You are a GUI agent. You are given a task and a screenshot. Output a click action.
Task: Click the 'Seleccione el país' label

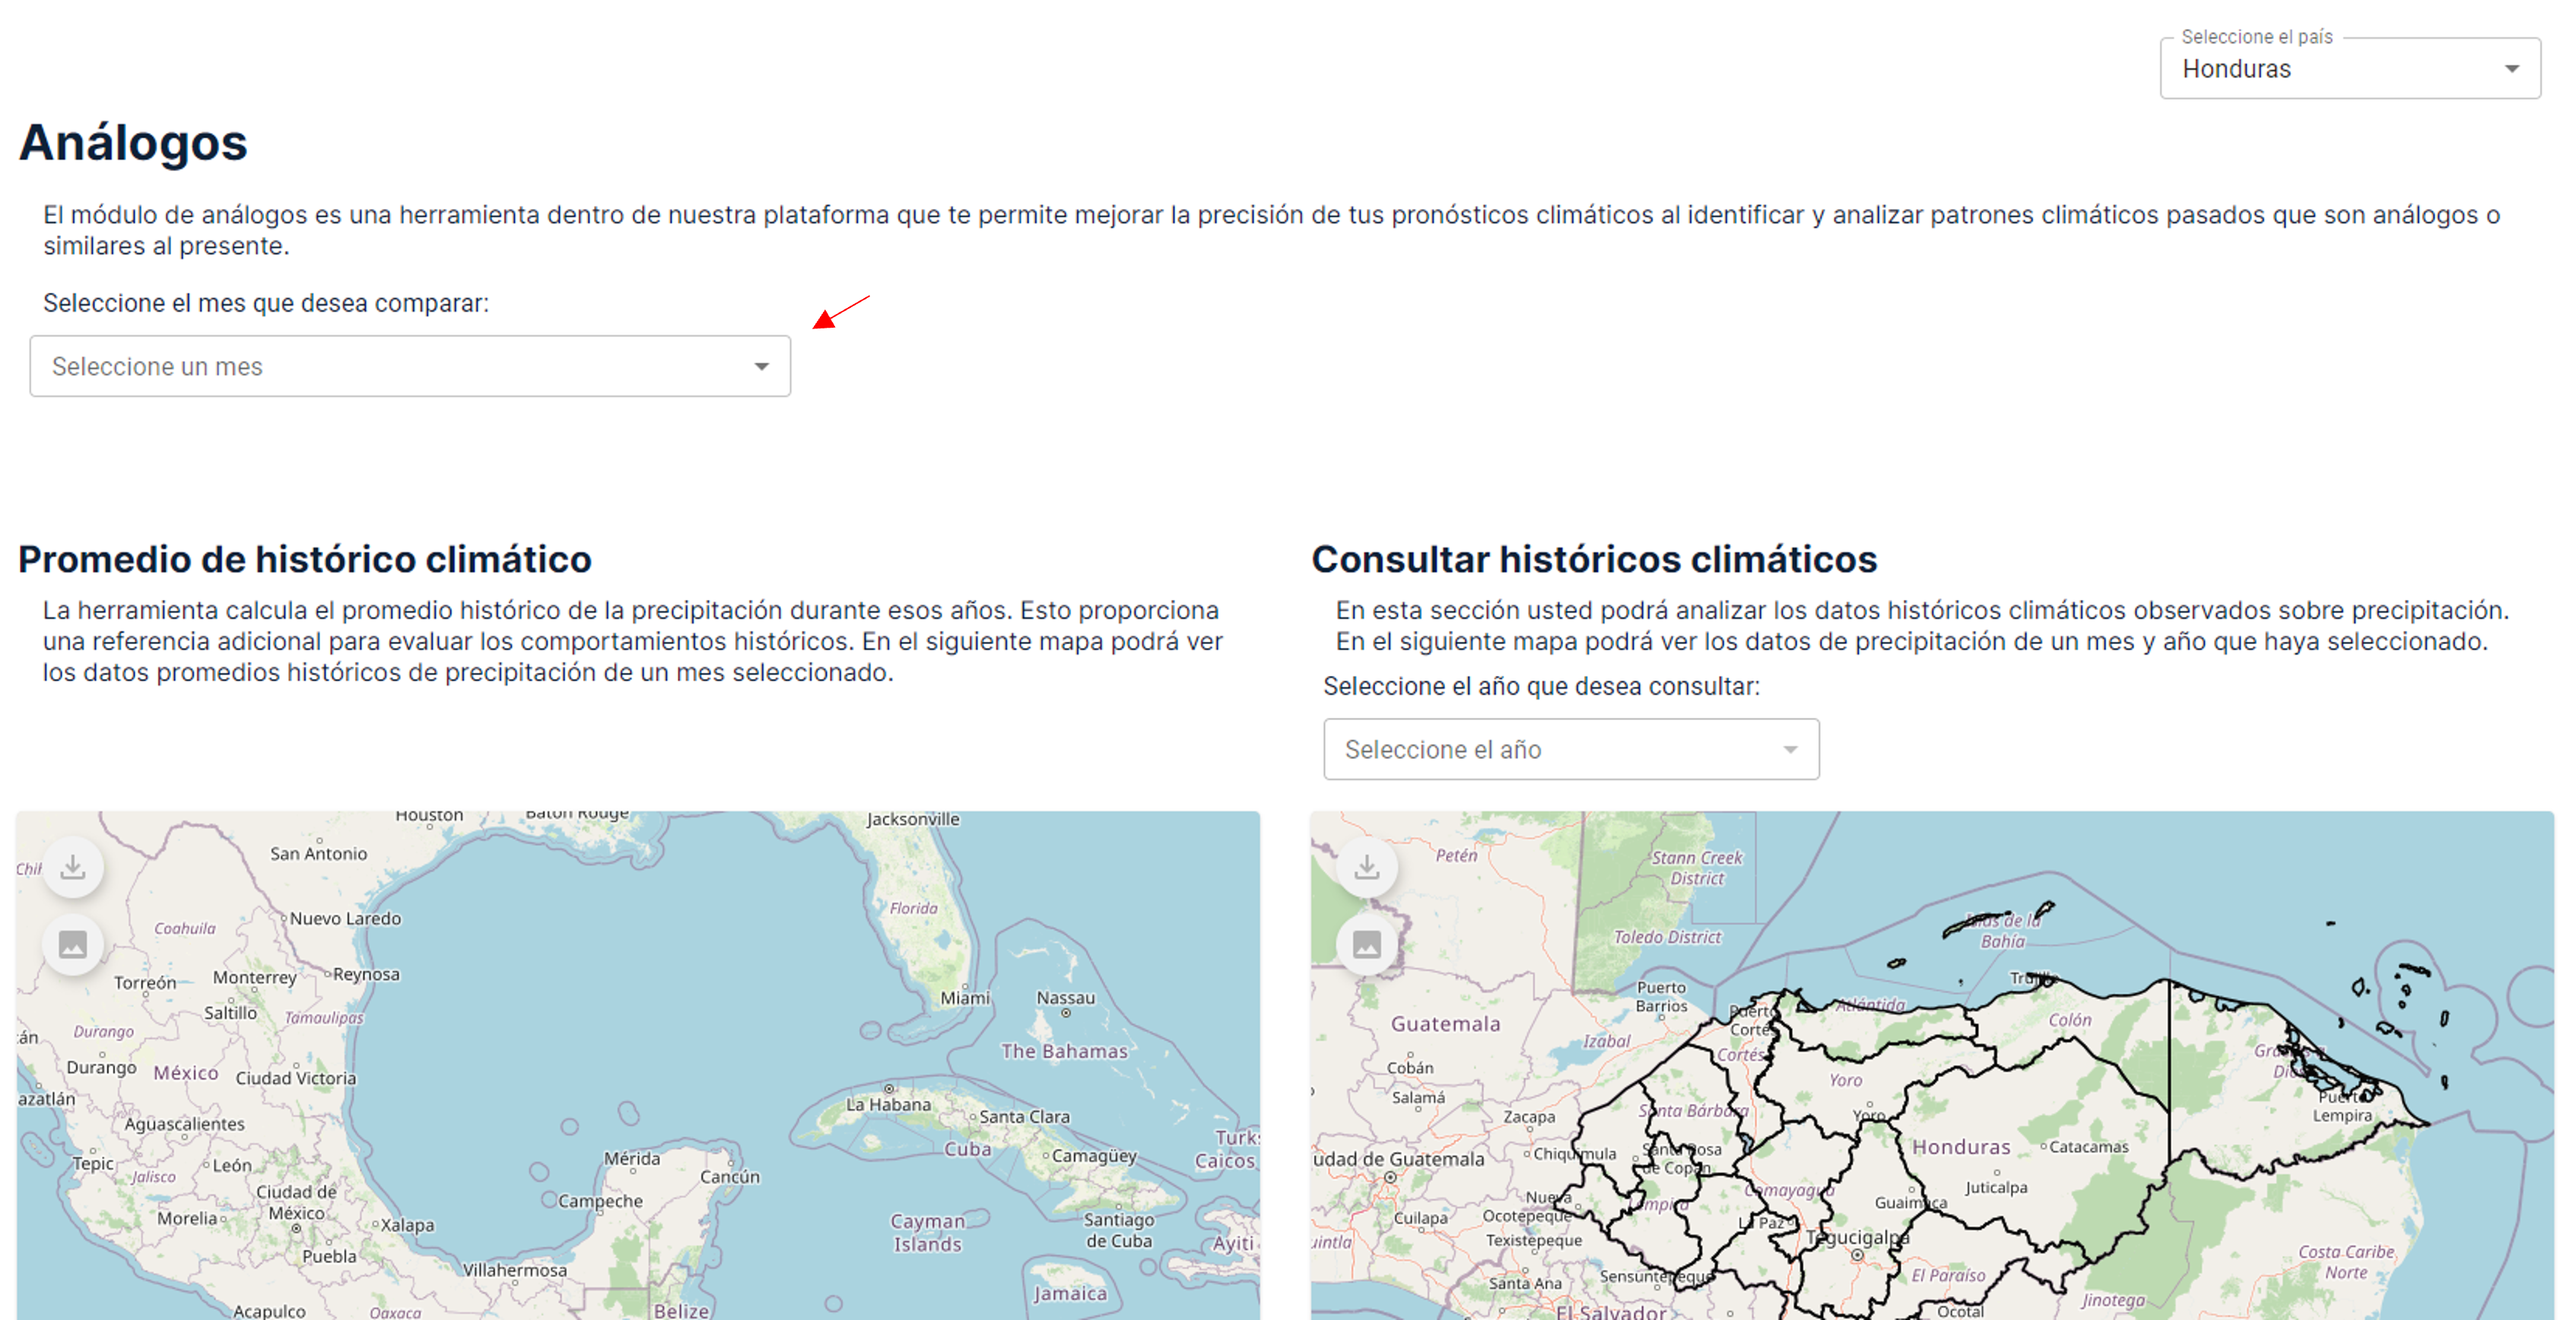click(2256, 37)
